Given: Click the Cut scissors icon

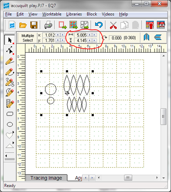Looking at the screenshot, I should coord(113,25).
